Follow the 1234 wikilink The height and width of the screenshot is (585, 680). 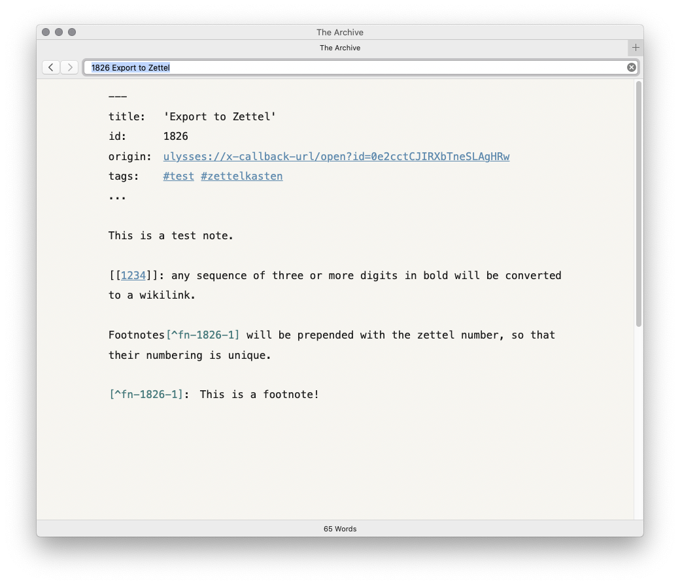[133, 275]
